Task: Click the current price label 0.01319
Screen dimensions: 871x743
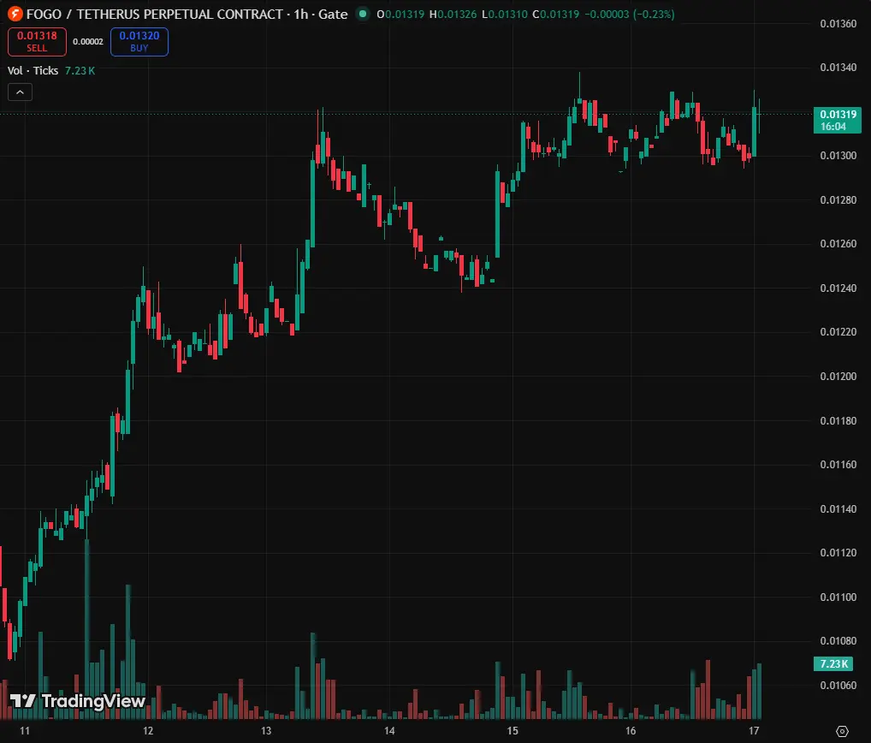Action: (838, 120)
